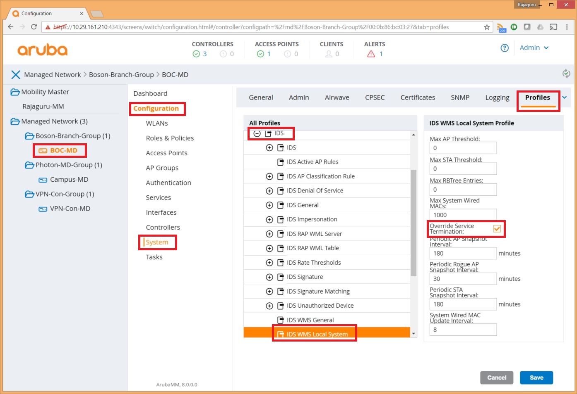Screen dimensions: 577x394
Task: Click the VPN-Con-Group folder icon
Action: (29, 194)
